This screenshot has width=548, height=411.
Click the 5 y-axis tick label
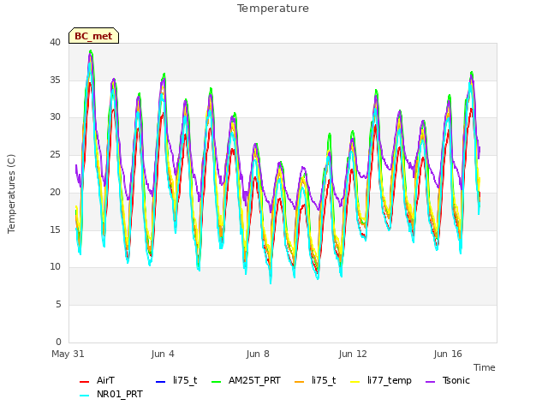58,305
